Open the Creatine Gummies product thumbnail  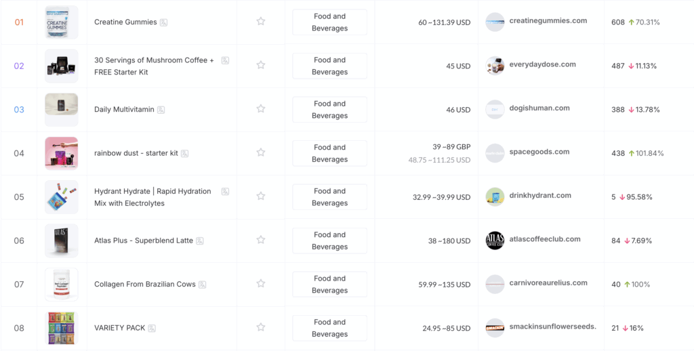(x=62, y=22)
